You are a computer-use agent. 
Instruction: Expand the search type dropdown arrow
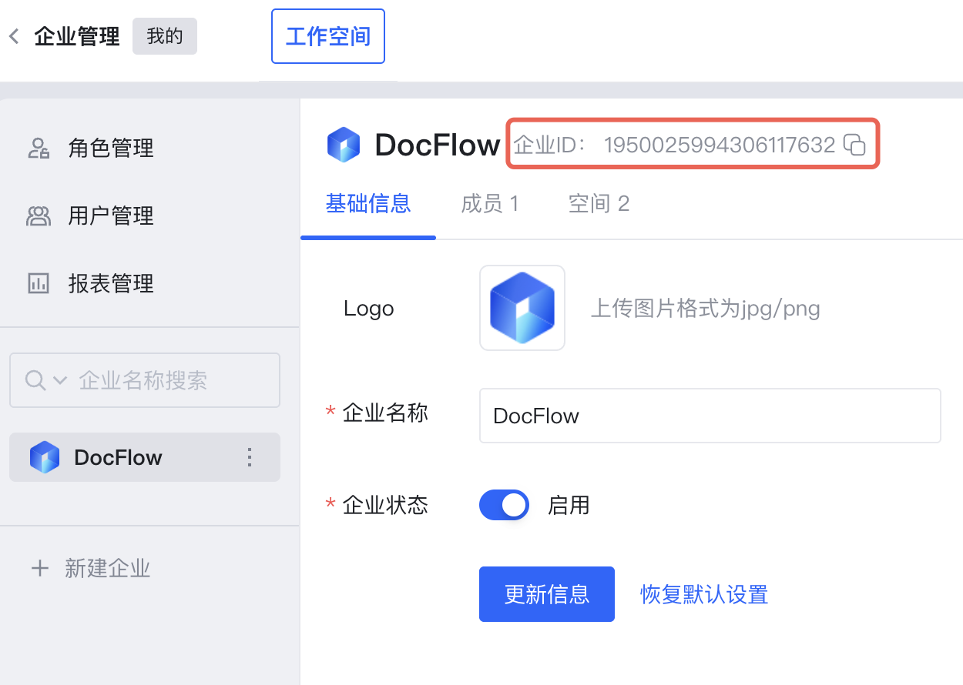60,380
